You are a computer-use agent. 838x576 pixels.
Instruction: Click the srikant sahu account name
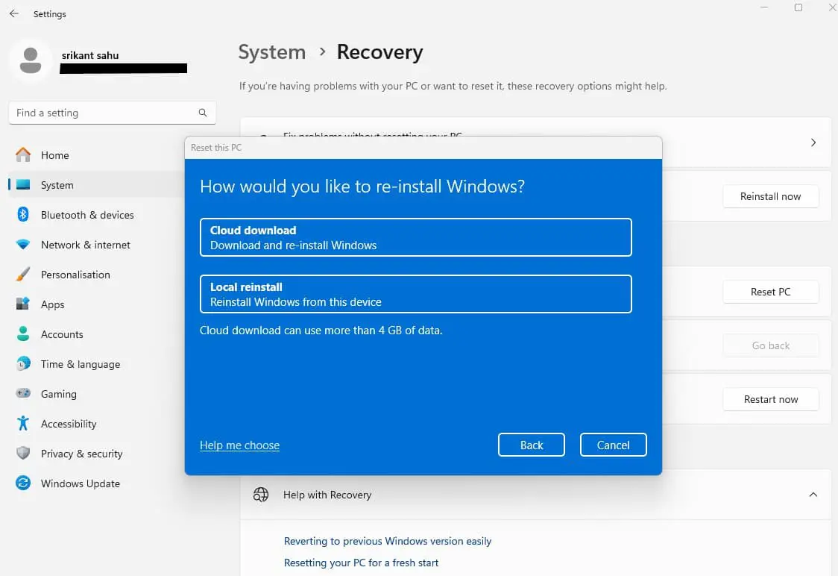(x=90, y=55)
